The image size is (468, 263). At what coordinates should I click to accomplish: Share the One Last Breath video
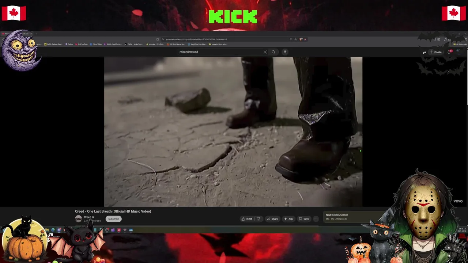[272, 219]
